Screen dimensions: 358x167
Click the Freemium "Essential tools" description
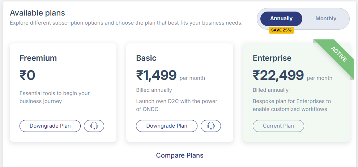click(54, 97)
